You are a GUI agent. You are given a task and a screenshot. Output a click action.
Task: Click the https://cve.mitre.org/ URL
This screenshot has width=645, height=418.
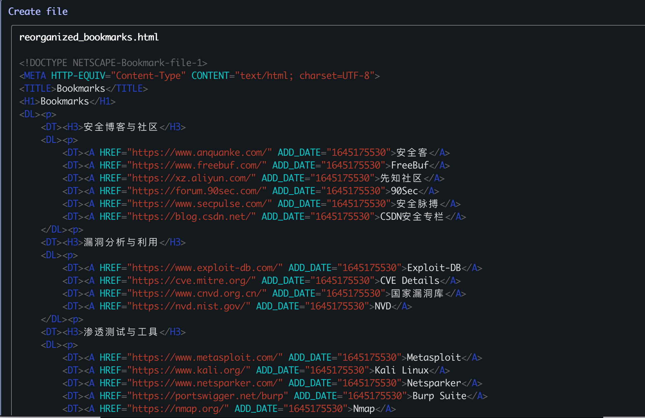tap(191, 280)
